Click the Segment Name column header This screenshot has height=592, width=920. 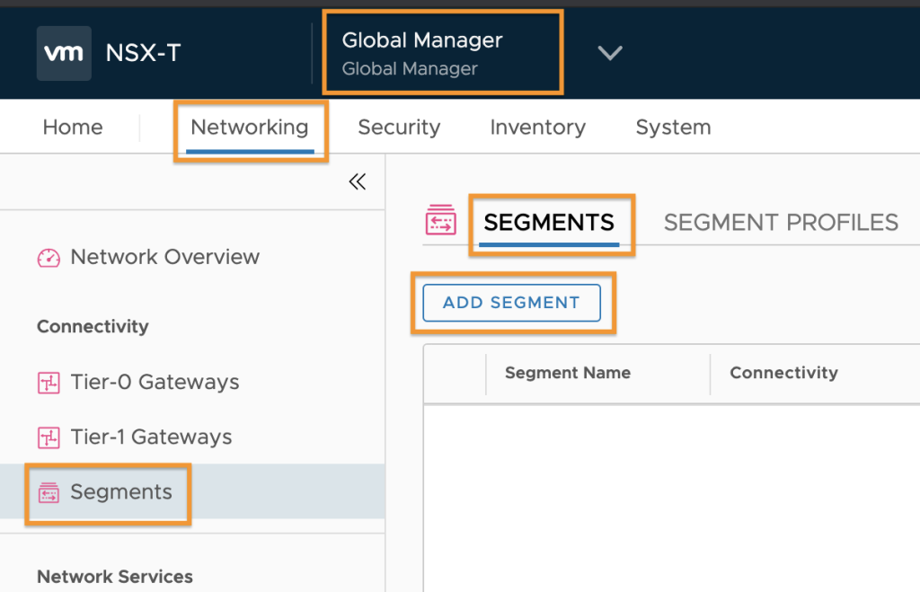pos(568,373)
